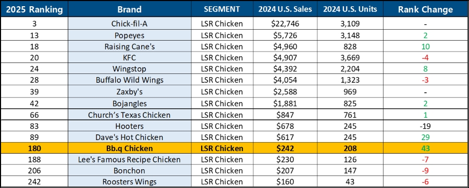Click Bonchon ranking cell 206
This screenshot has height=188, width=469.
34,171
